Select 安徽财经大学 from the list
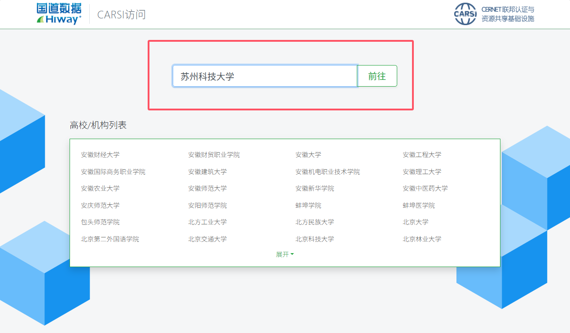Viewport: 570px width, 333px height. 100,155
